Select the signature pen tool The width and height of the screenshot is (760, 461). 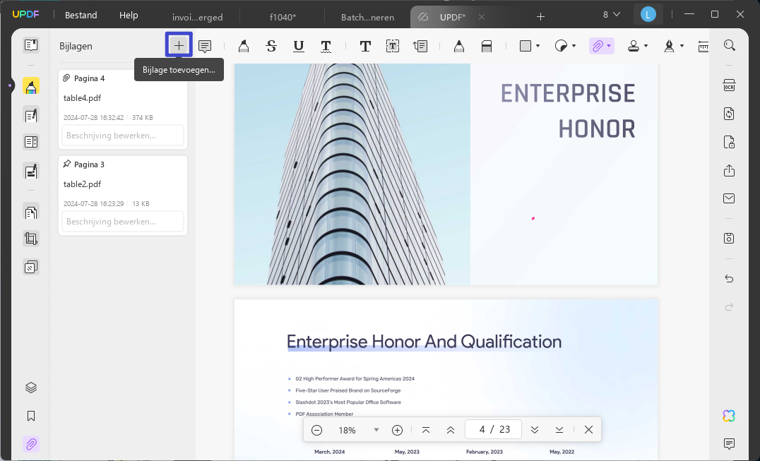[669, 46]
